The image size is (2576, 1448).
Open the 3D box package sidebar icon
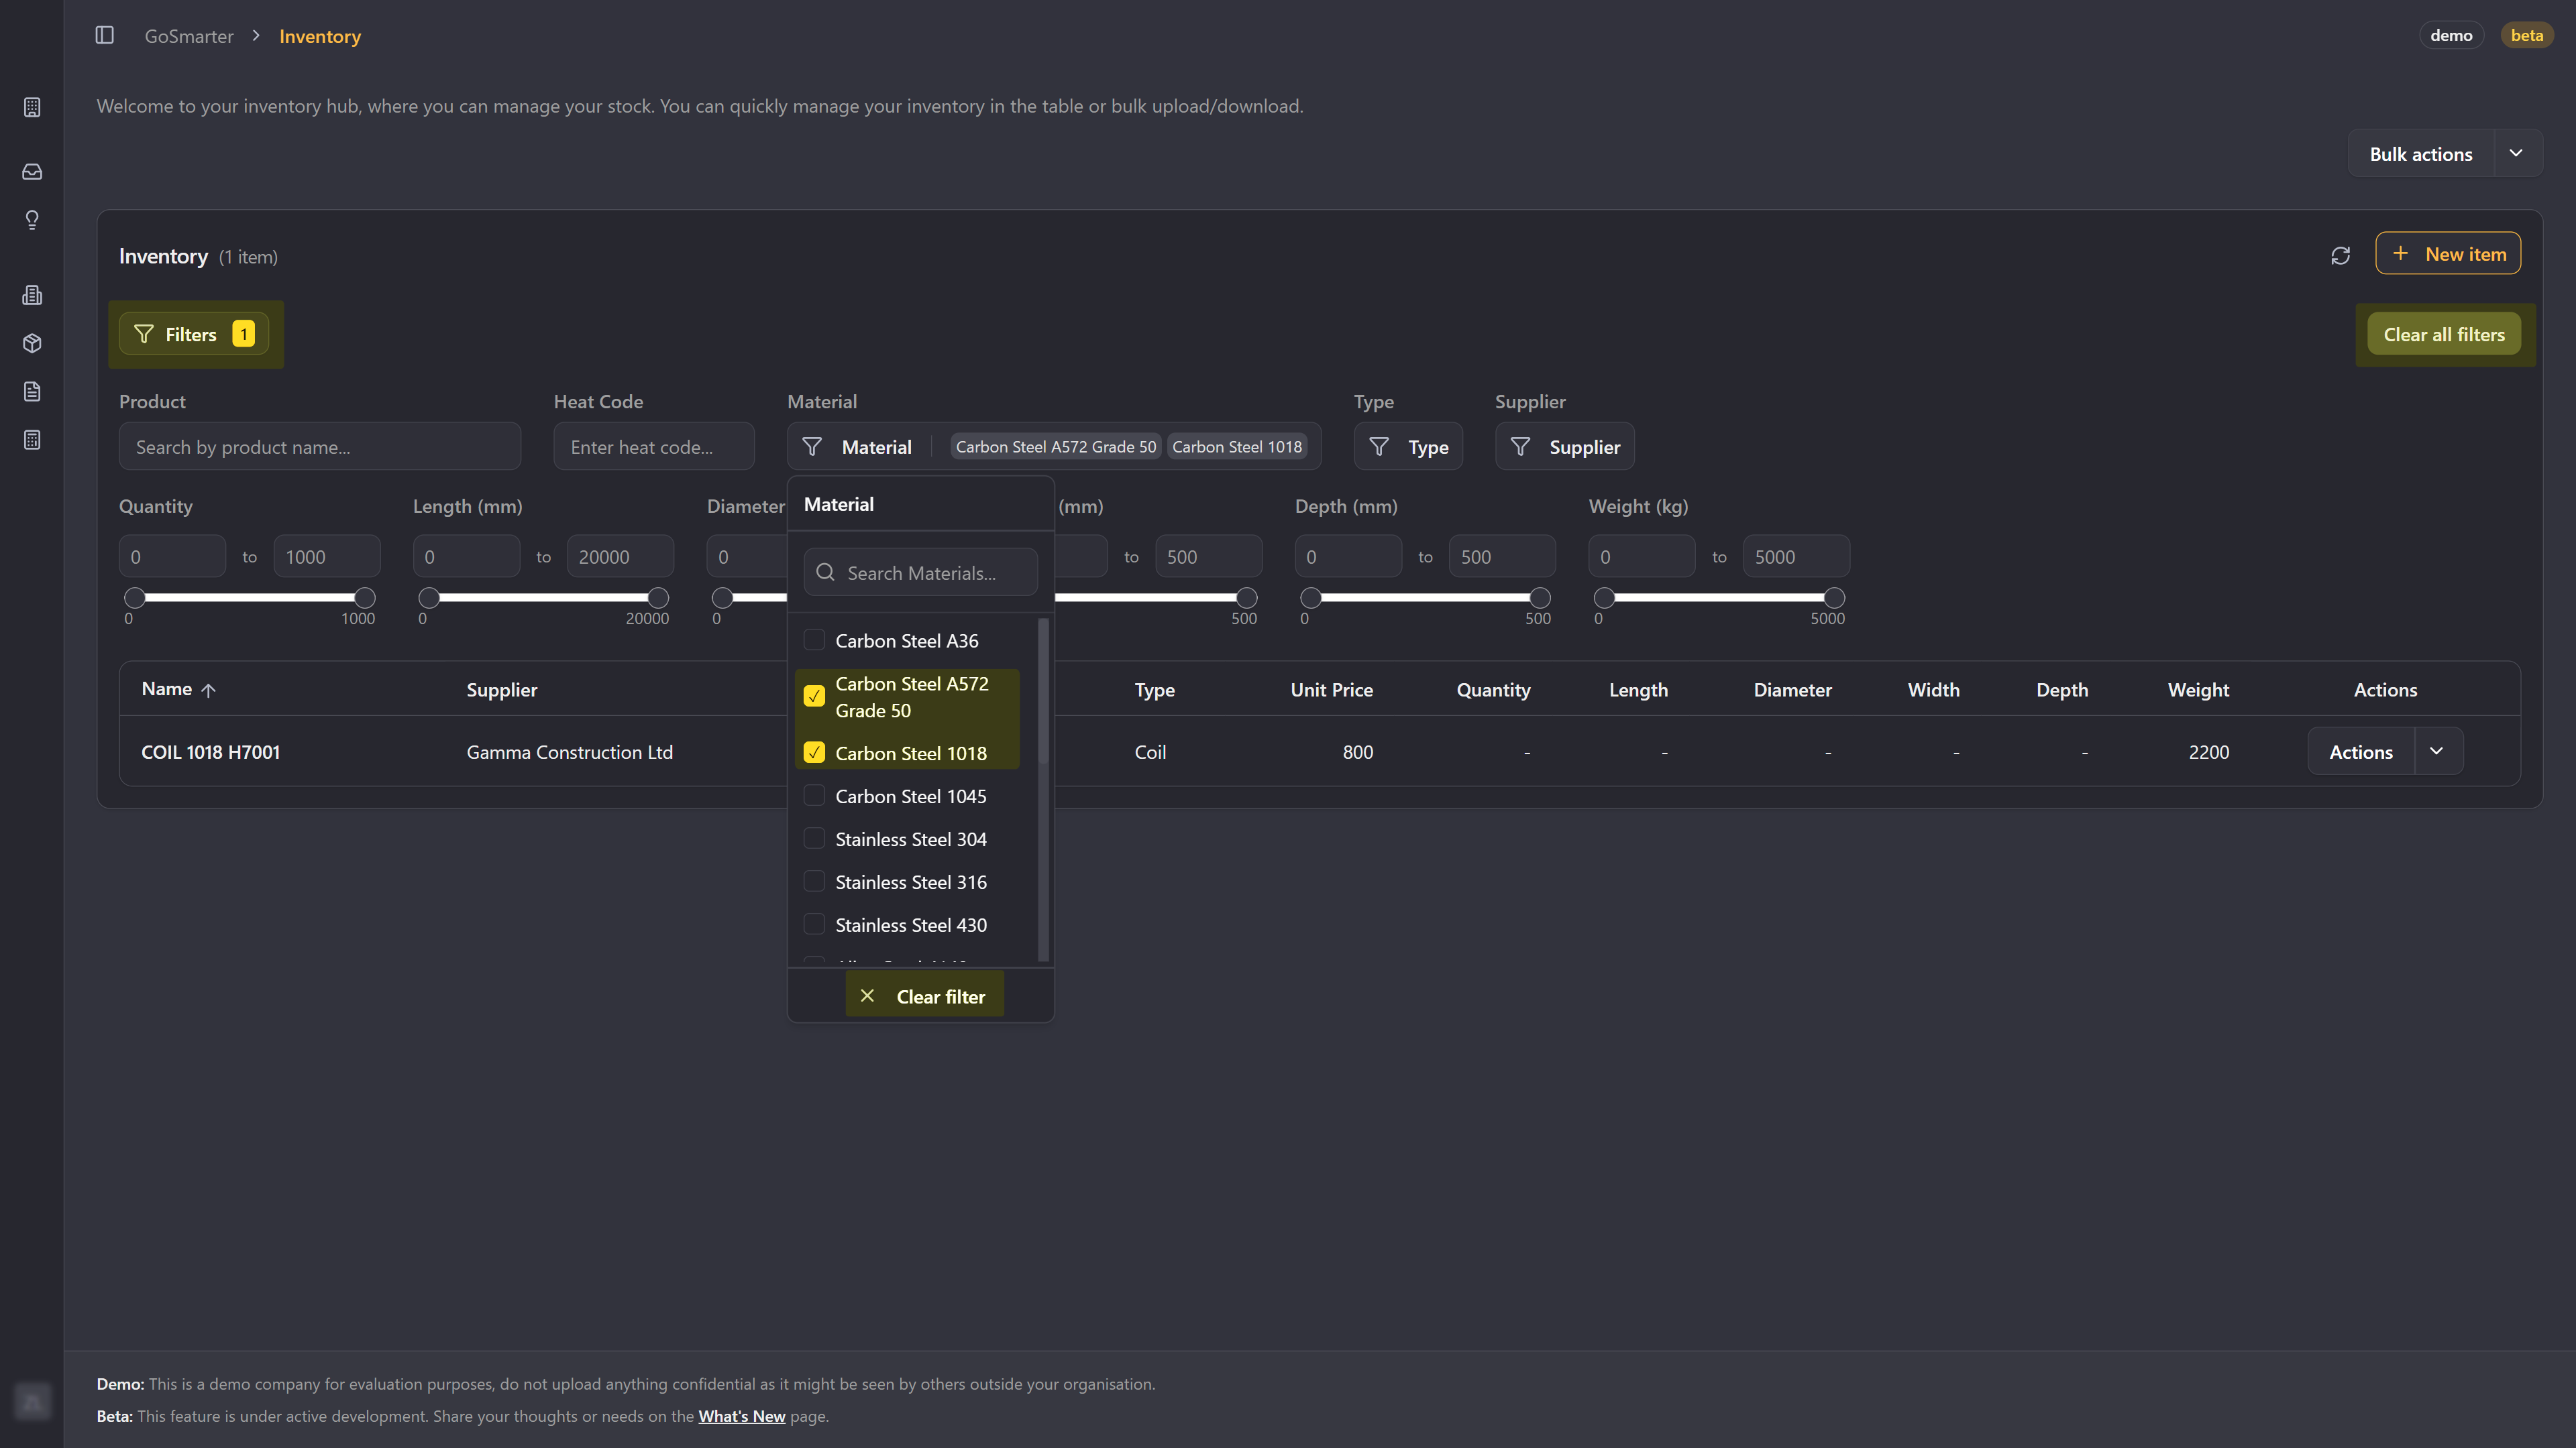click(32, 344)
